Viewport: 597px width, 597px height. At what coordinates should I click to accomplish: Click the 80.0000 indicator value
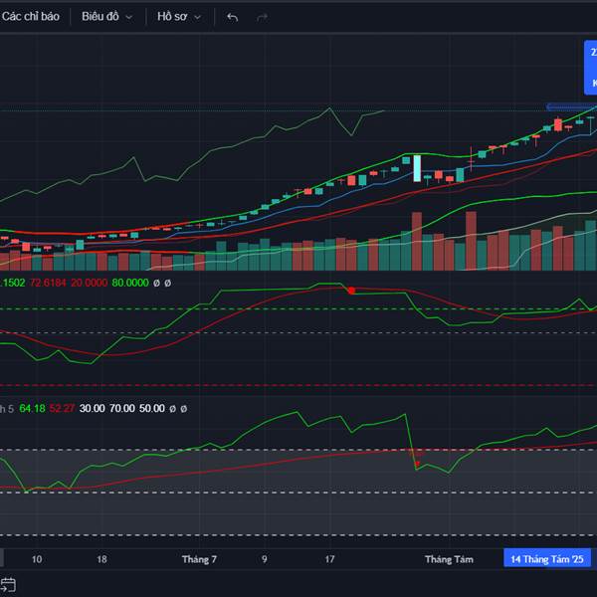point(130,283)
